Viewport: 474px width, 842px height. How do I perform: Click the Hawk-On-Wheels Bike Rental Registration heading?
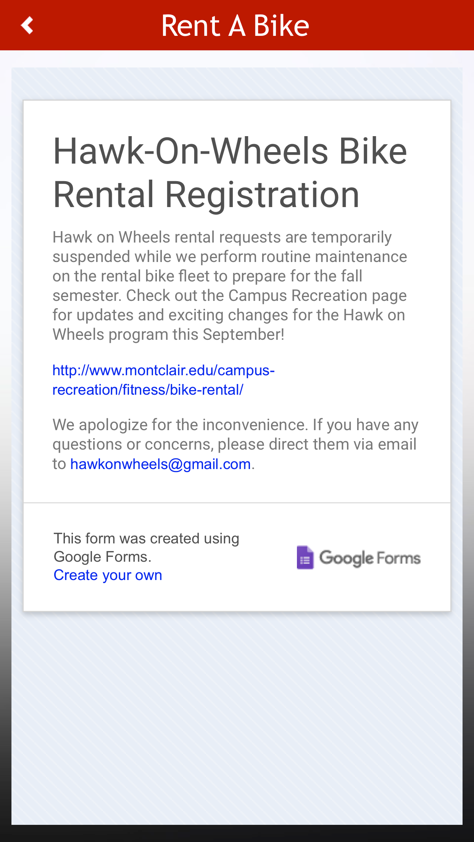(230, 172)
